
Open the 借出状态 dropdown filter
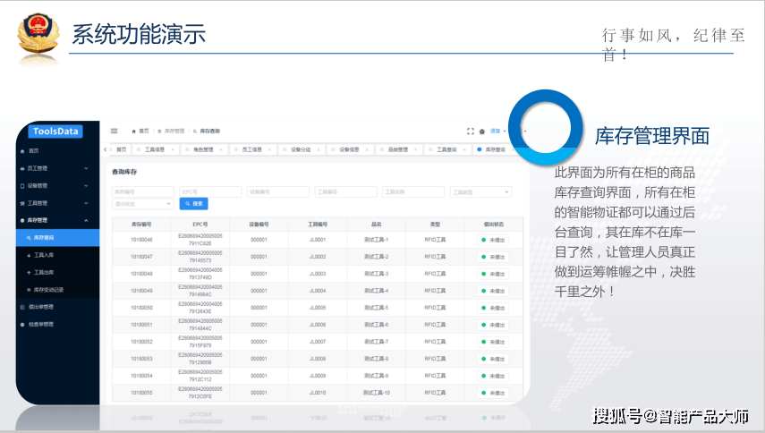pos(142,204)
